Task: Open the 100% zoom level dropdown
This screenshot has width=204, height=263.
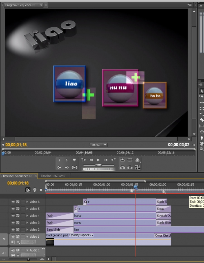Action: pos(99,145)
